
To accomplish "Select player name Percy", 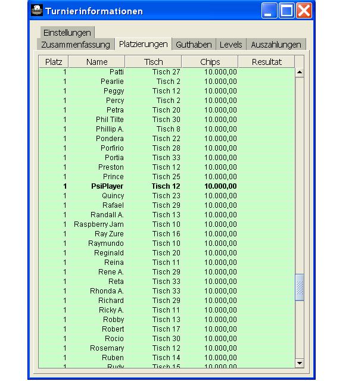I will click(115, 101).
